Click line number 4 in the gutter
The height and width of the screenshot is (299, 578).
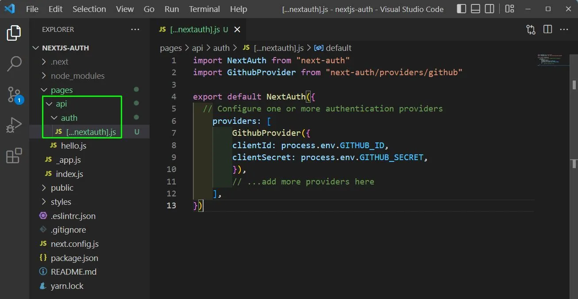(x=174, y=96)
